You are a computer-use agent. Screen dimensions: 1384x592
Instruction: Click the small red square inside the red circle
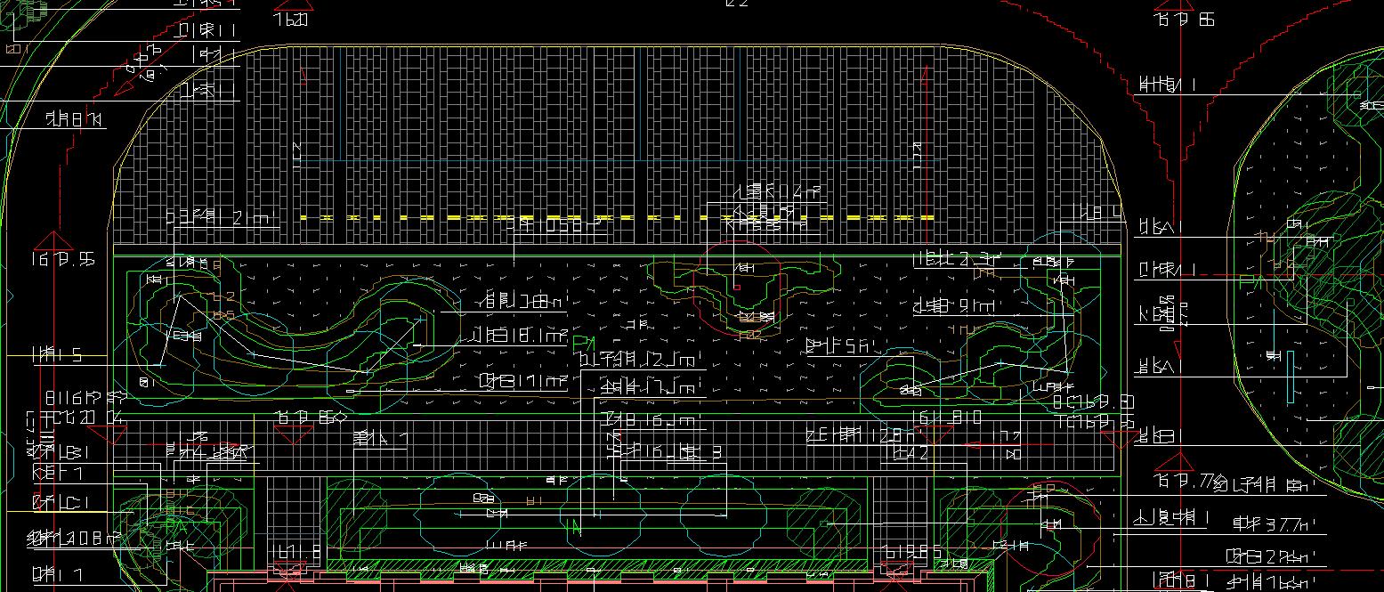(x=737, y=288)
